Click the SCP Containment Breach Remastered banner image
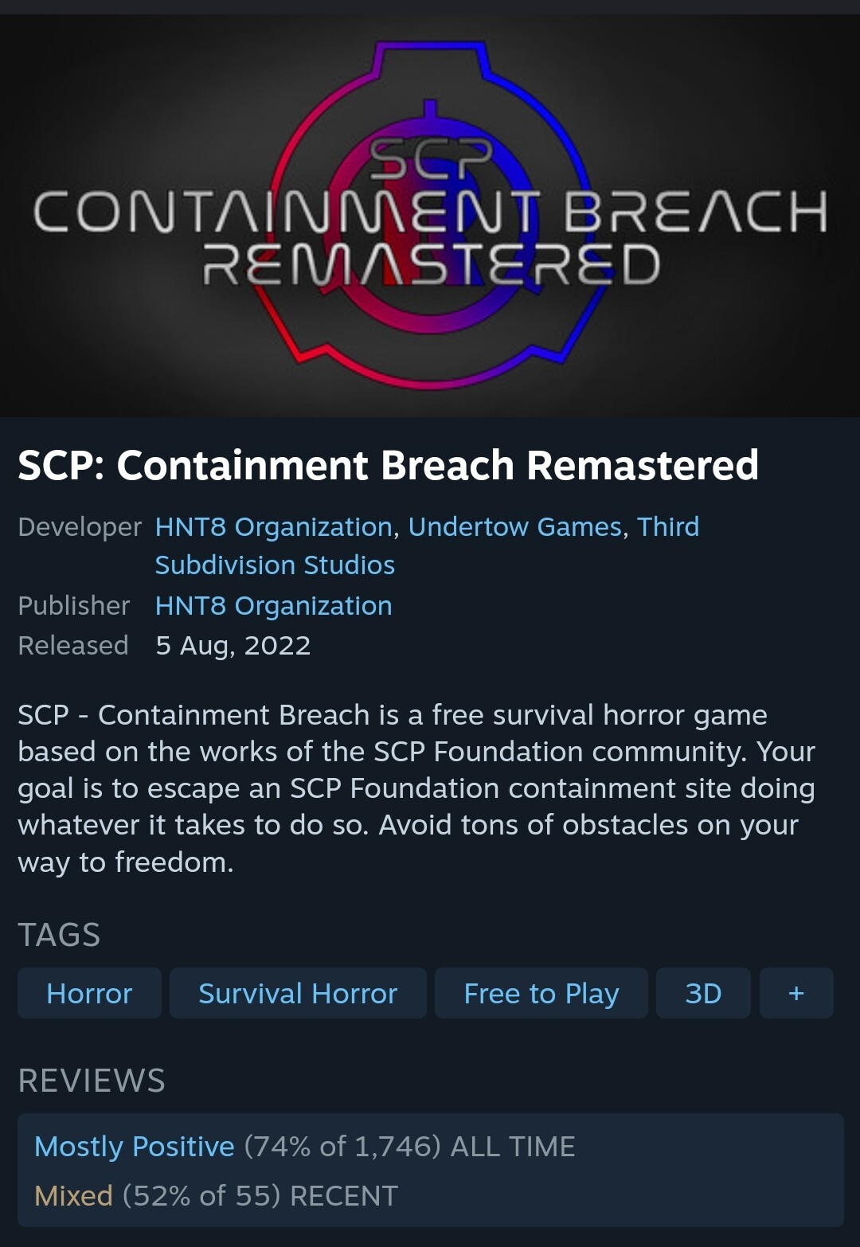The height and width of the screenshot is (1247, 860). 430,215
